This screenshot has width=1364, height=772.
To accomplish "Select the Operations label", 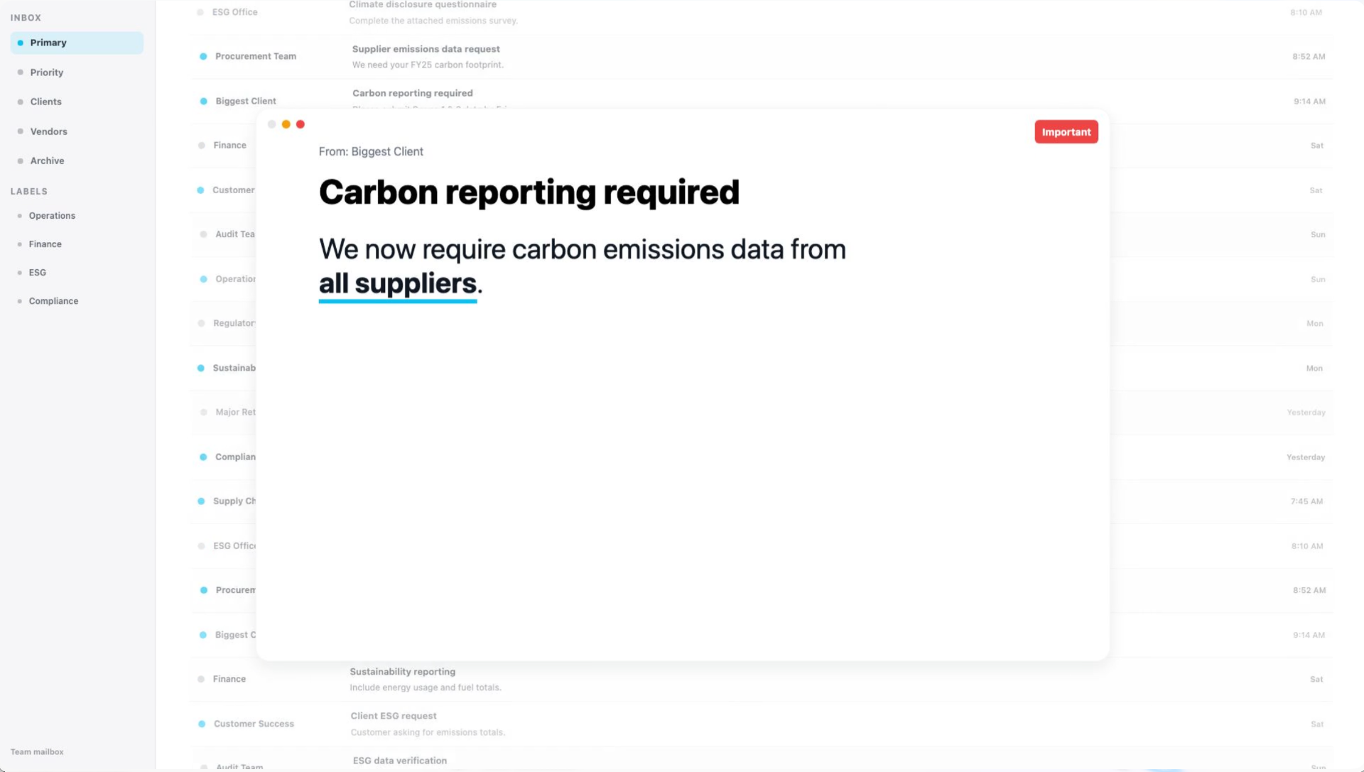I will [52, 216].
